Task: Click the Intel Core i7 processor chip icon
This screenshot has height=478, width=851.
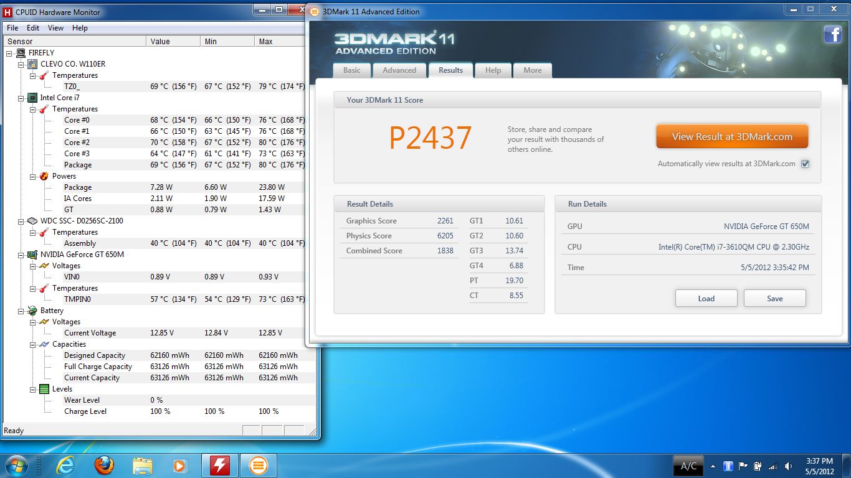Action: (32, 98)
